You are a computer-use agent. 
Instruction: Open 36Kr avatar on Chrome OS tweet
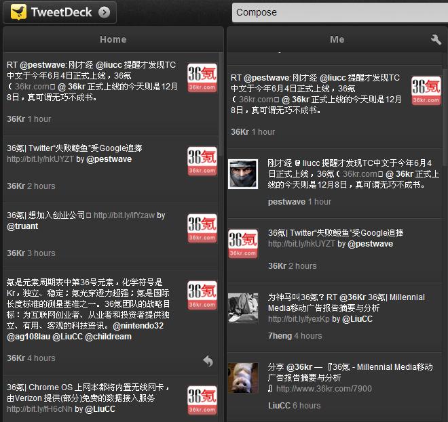tap(202, 400)
